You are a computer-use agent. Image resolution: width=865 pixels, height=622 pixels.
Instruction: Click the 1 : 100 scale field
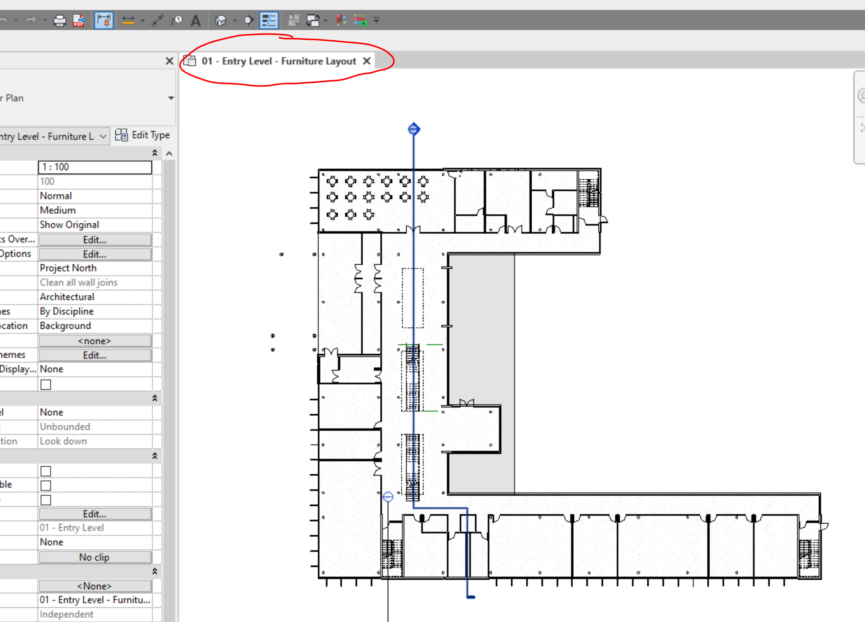(95, 167)
